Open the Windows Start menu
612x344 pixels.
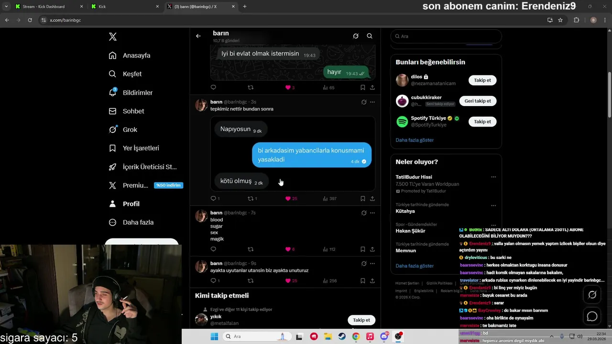(x=214, y=336)
